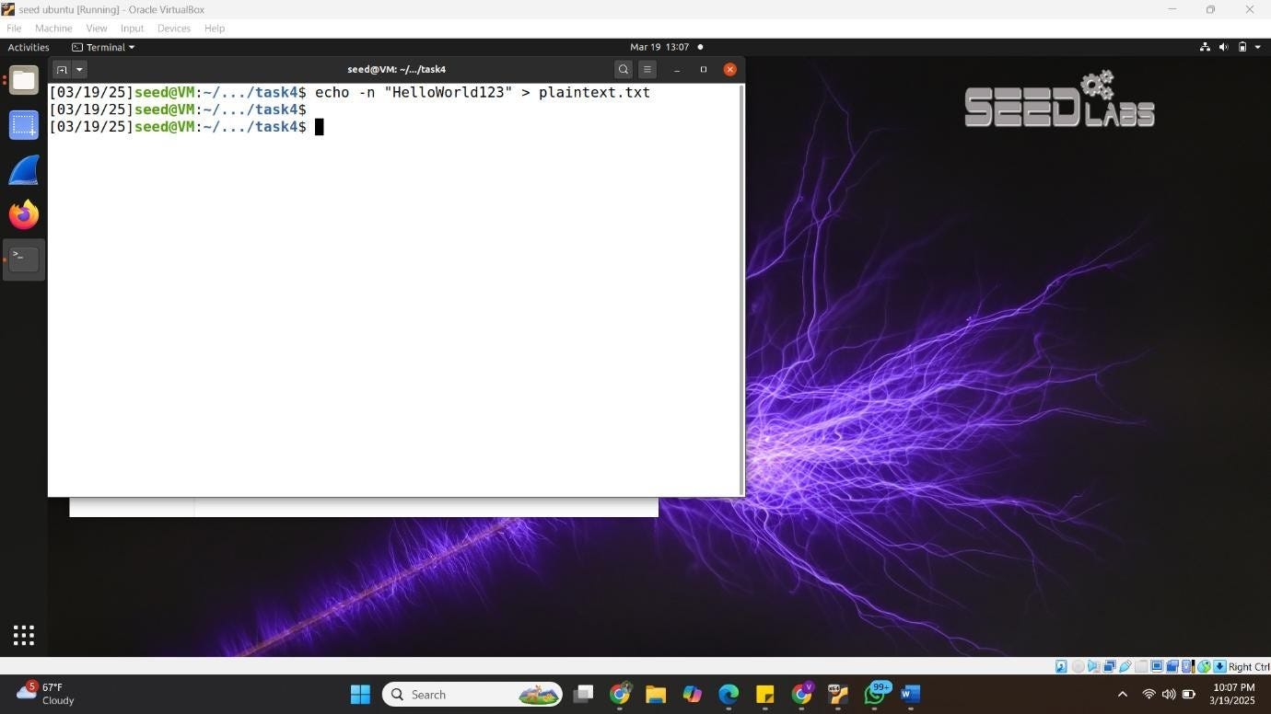Open the VirtualBox View menu
The height and width of the screenshot is (714, 1271).
tap(97, 29)
